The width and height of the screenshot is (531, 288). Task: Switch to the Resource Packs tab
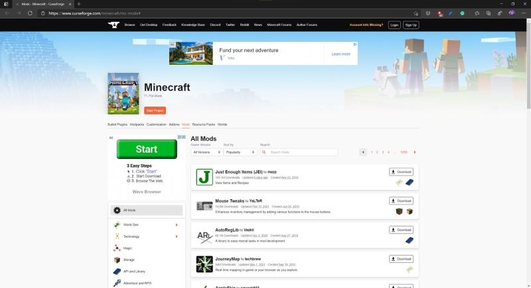click(x=204, y=124)
